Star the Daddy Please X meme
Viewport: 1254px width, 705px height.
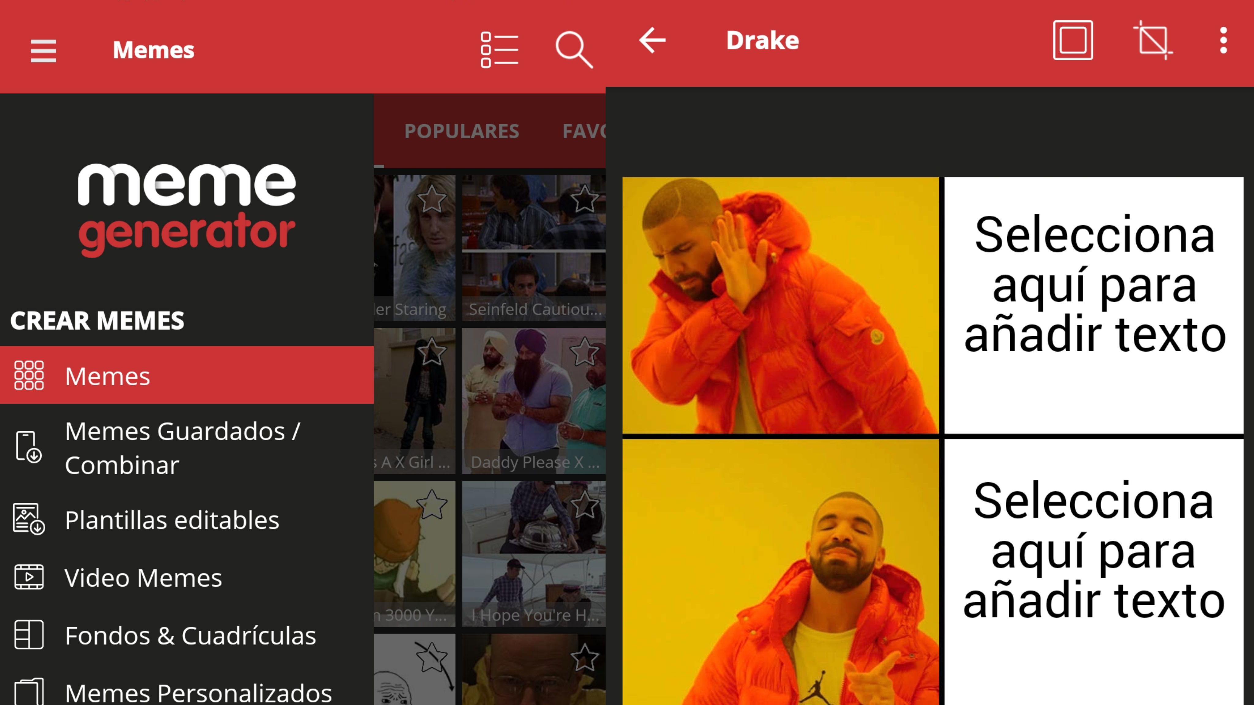(x=584, y=351)
